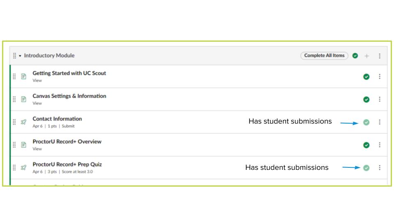Open the ProctorU Record+ Overview page

pos(67,142)
